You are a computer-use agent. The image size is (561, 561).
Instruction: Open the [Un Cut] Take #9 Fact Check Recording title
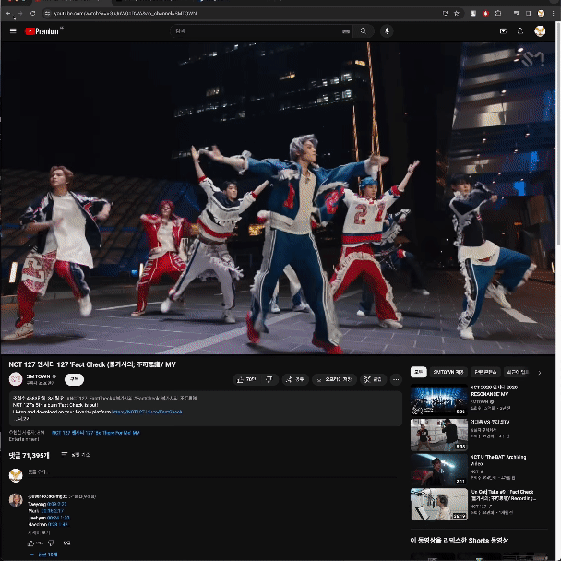503,495
